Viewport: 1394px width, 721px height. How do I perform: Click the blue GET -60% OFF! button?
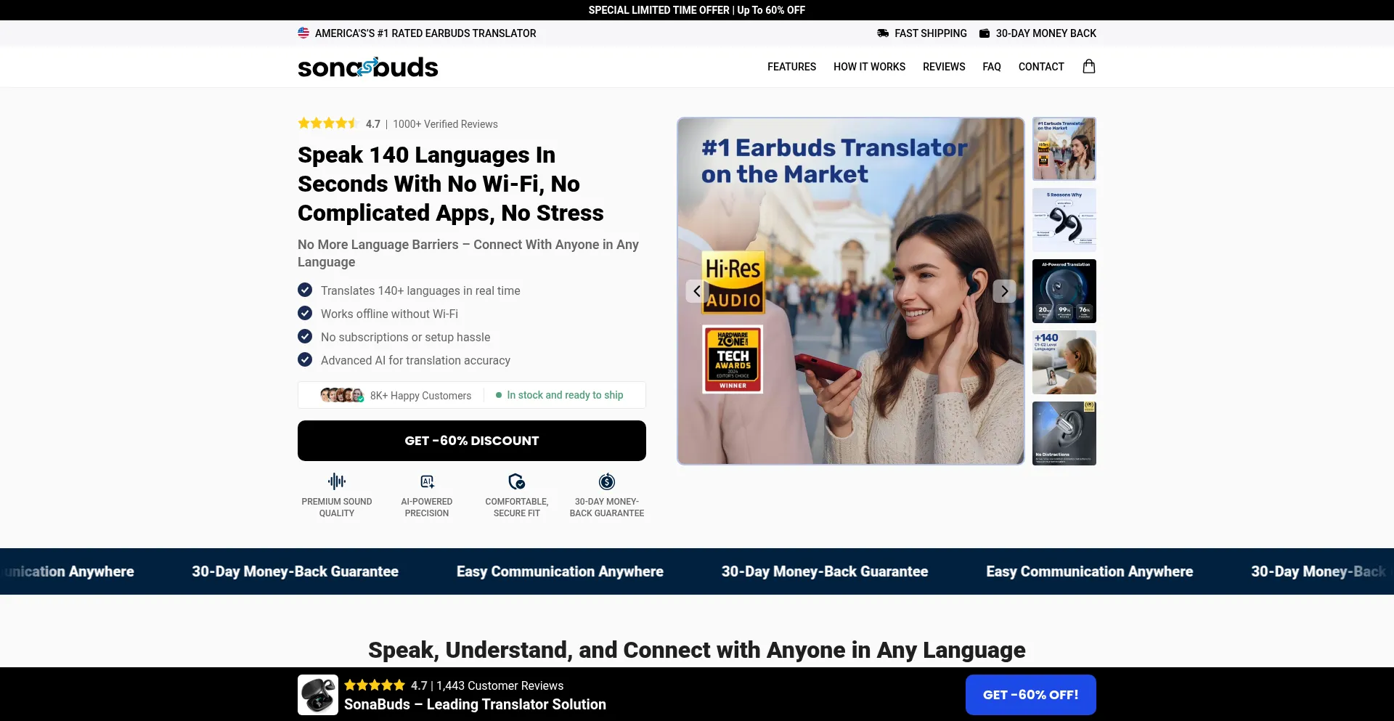pyautogui.click(x=1031, y=695)
